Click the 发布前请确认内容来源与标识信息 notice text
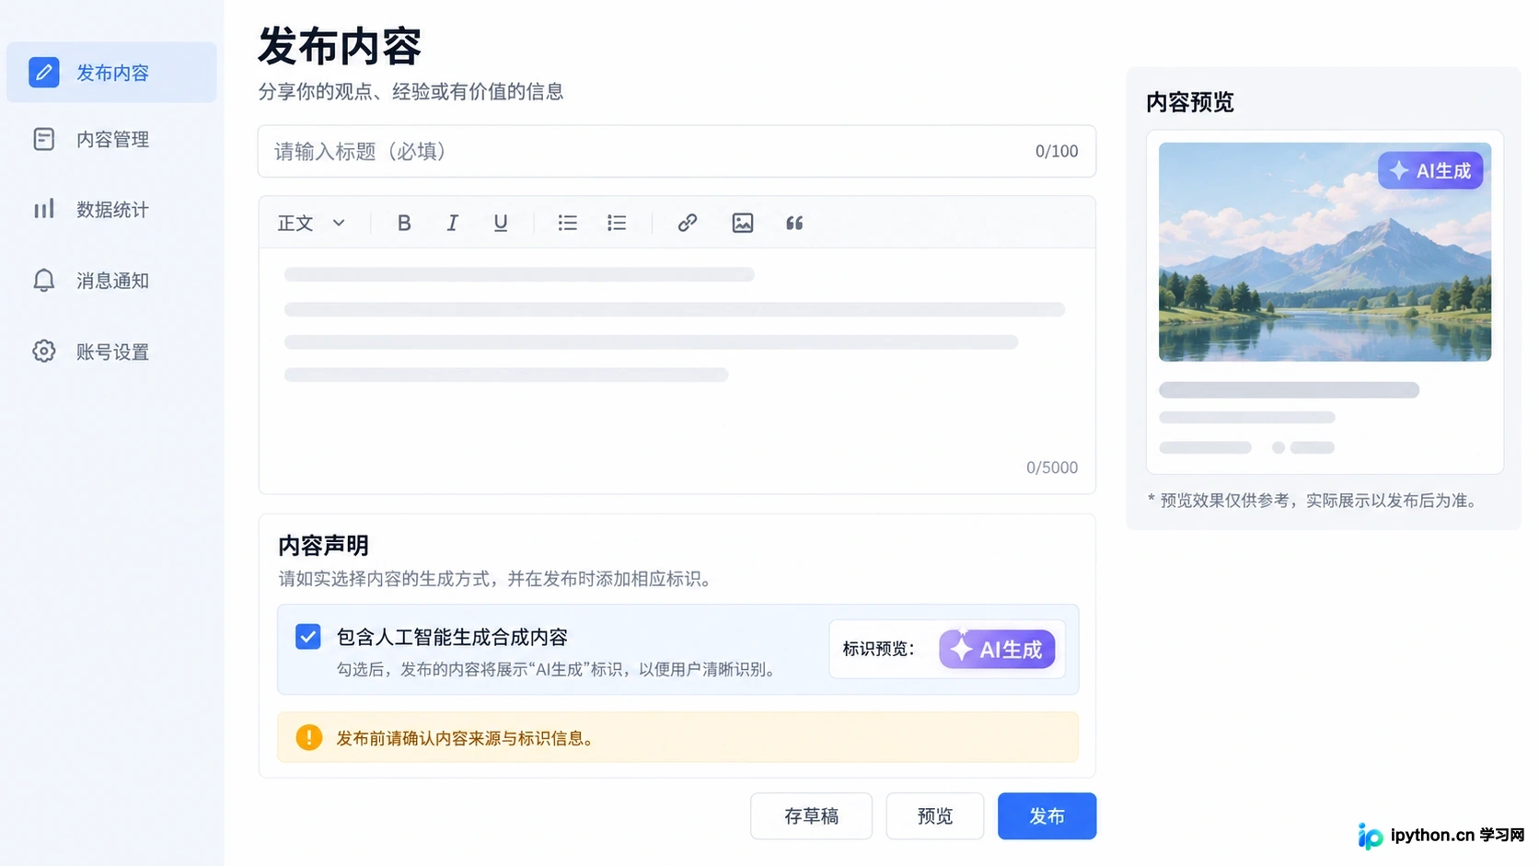Image resolution: width=1539 pixels, height=866 pixels. pyautogui.click(x=468, y=738)
